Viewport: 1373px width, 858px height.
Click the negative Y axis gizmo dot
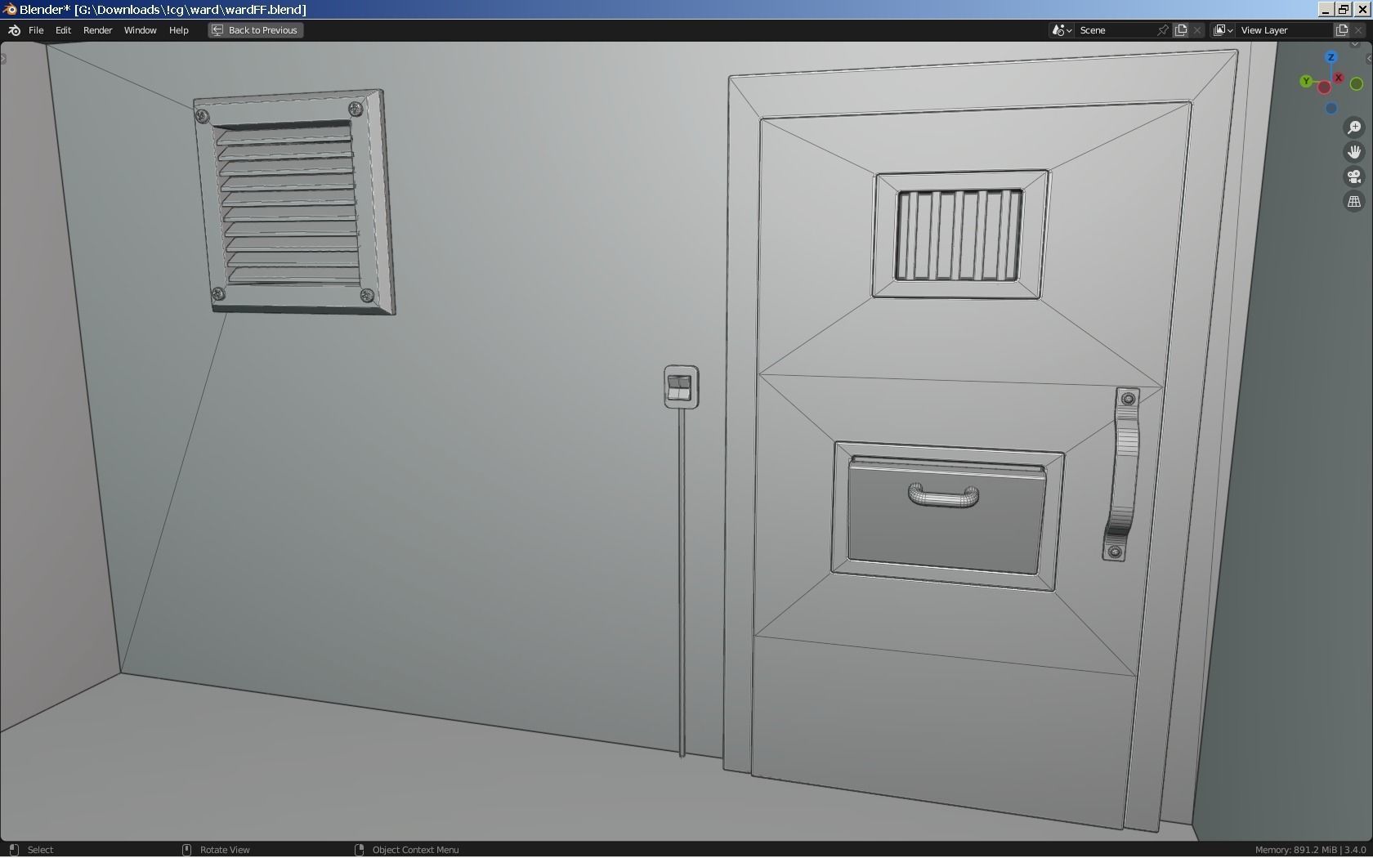1357,84
